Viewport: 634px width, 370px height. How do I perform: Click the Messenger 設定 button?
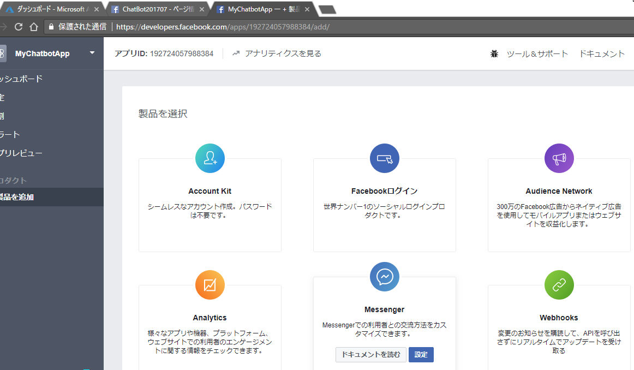421,355
